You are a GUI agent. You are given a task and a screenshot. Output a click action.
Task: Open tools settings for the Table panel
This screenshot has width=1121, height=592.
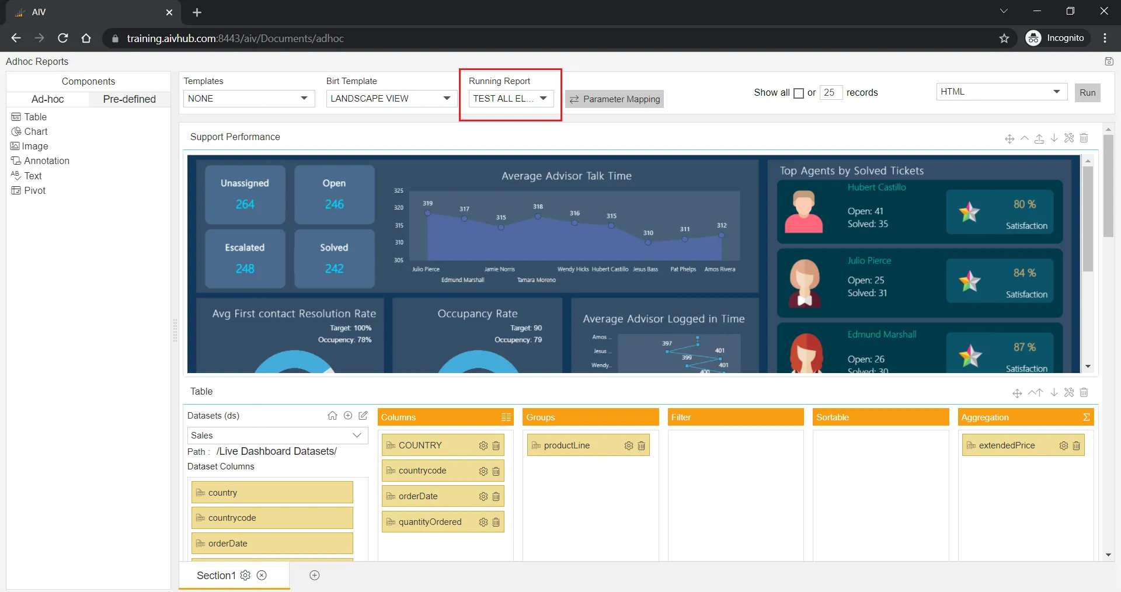click(x=1069, y=393)
